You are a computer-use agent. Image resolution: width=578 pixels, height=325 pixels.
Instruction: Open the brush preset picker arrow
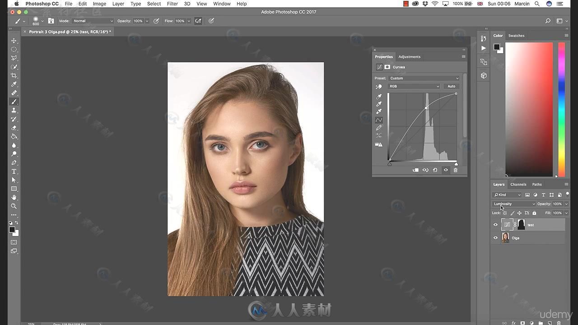(42, 21)
